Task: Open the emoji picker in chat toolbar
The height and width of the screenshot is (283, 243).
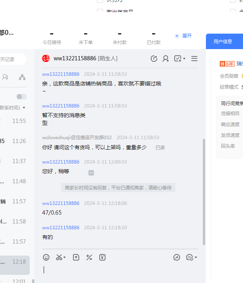Action: (x=46, y=257)
